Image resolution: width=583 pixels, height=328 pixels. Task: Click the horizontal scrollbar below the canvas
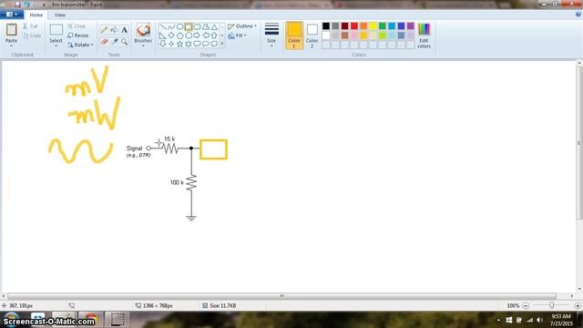coord(281,296)
